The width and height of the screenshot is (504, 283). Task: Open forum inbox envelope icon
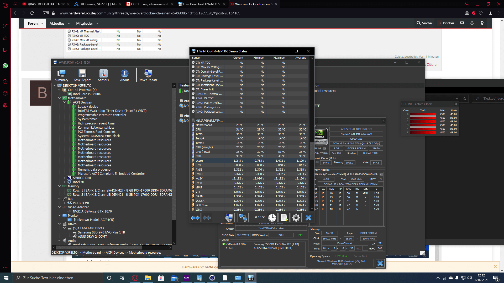point(462,23)
